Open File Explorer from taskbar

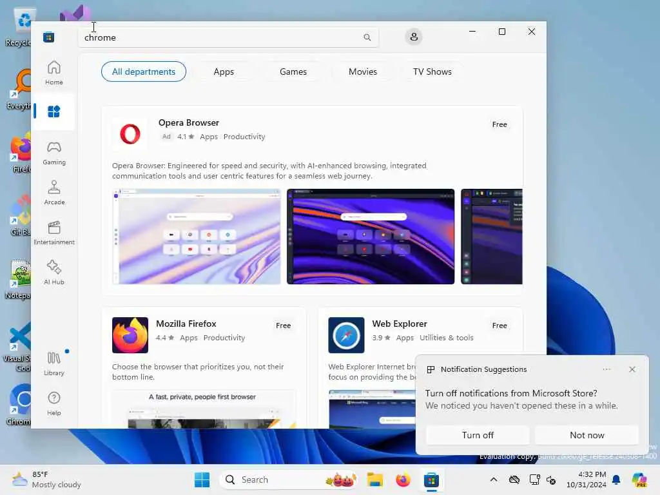pyautogui.click(x=374, y=480)
